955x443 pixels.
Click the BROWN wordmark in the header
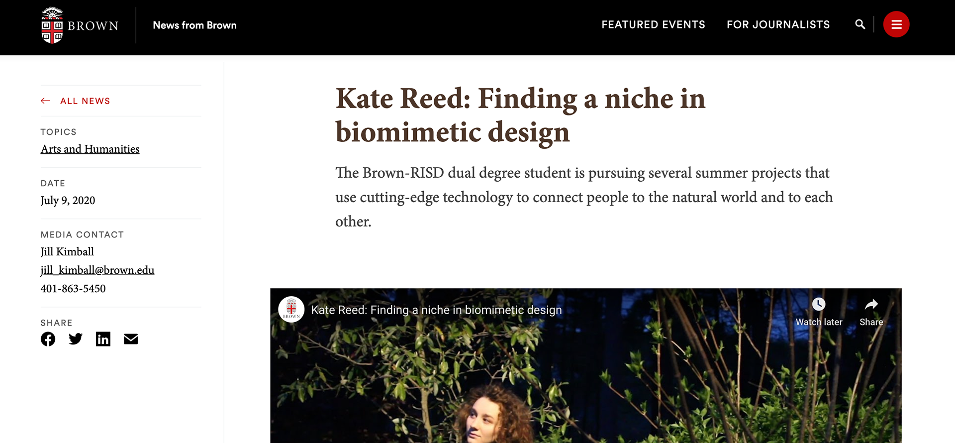(x=93, y=26)
